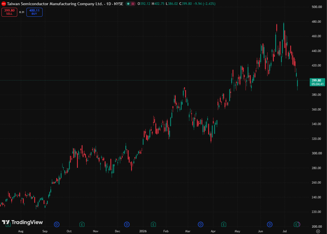
Task: Click the 2026 label on the time axis
Action: pyautogui.click(x=143, y=231)
